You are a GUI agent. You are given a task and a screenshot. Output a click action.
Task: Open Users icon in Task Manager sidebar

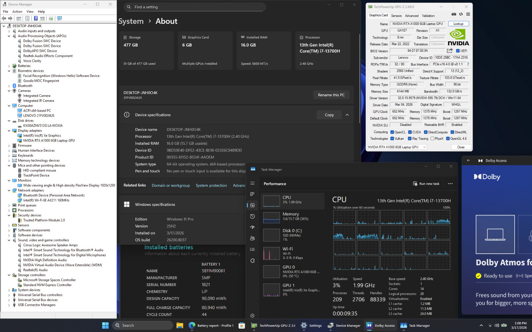click(252, 238)
